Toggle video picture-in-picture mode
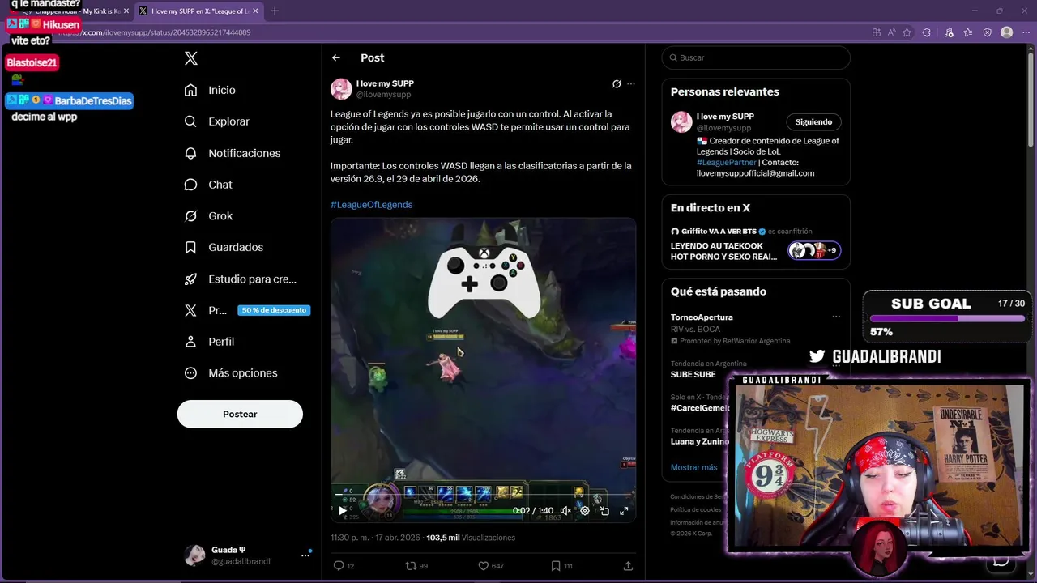The image size is (1037, 583). [604, 511]
